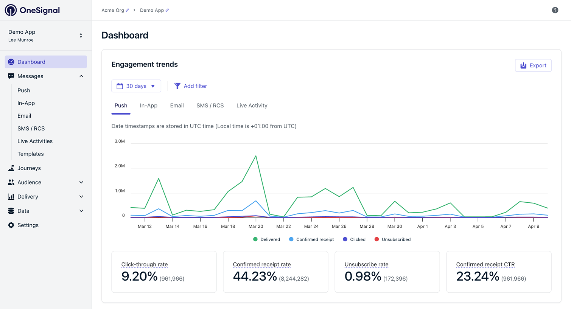Open Push under Messages in sidebar
Screen dimensions: 571x309
24,90
